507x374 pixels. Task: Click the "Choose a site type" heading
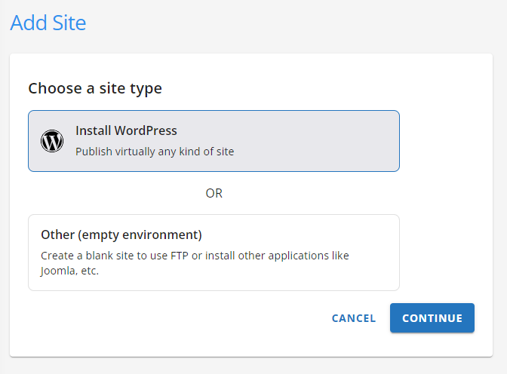click(95, 88)
